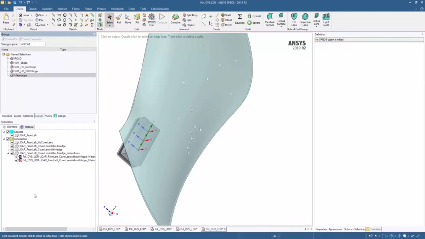Toggle the second Pdt_DVS_LDR result checkbox

point(16,160)
